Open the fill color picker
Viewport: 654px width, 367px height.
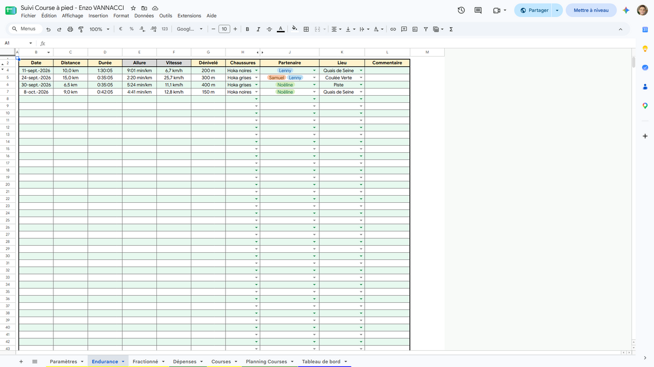tap(295, 29)
